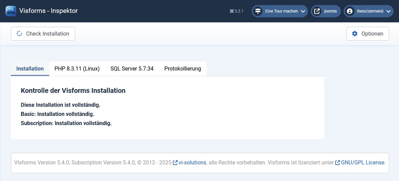This screenshot has width=399, height=181.
Task: Click the external-link icon beside joomla
Action: (317, 11)
